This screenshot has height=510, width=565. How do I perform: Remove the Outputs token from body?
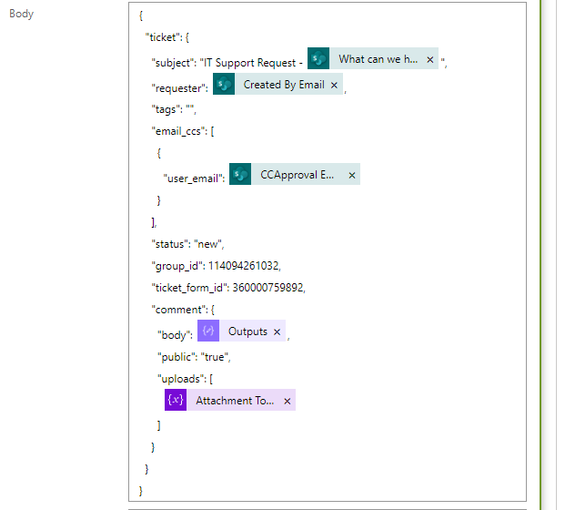[x=277, y=331]
